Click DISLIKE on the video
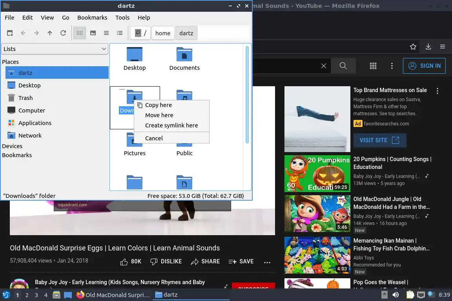The height and width of the screenshot is (301, 452). (166, 261)
